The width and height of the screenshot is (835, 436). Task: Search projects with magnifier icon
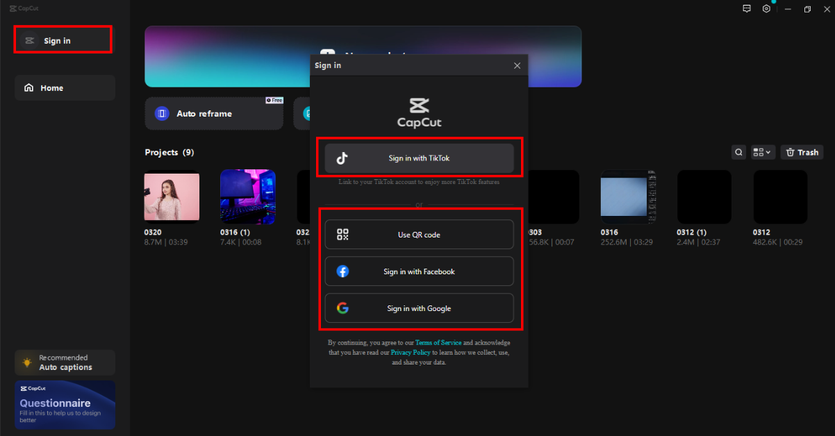739,152
